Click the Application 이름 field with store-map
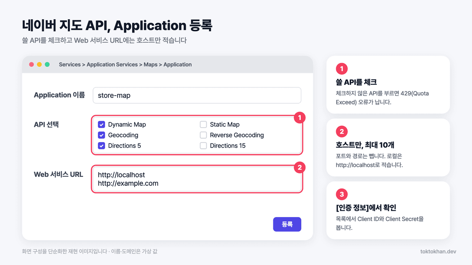 pos(197,95)
